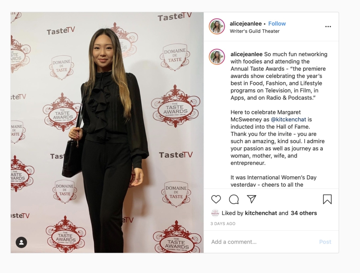The height and width of the screenshot is (273, 360).
Task: Click kitchenchat avatar next to likes
Action: [215, 213]
